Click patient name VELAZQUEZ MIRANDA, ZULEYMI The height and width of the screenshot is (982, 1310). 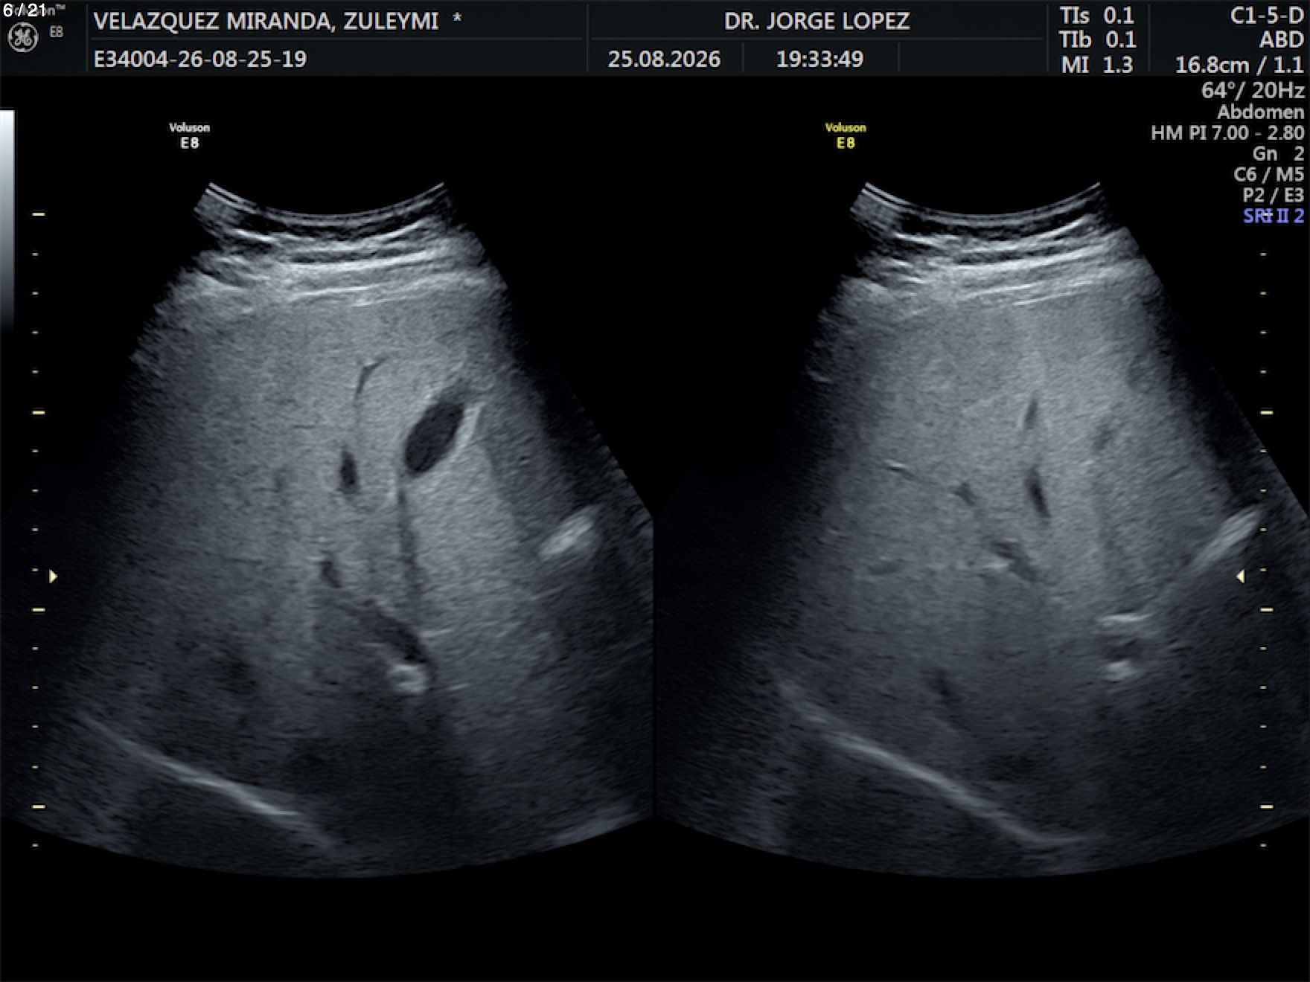click(x=266, y=21)
